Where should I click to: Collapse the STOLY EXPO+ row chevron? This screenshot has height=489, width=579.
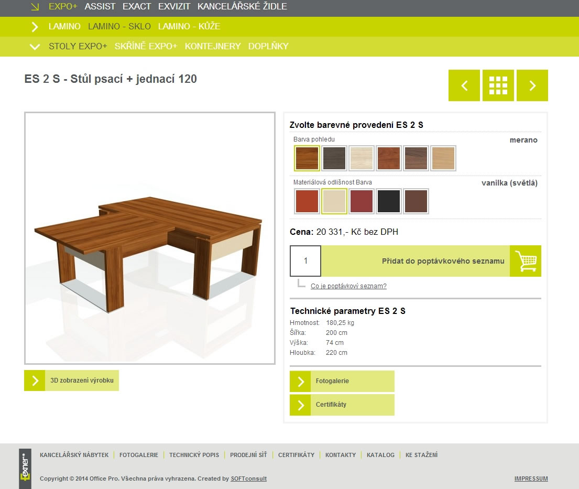click(x=35, y=47)
